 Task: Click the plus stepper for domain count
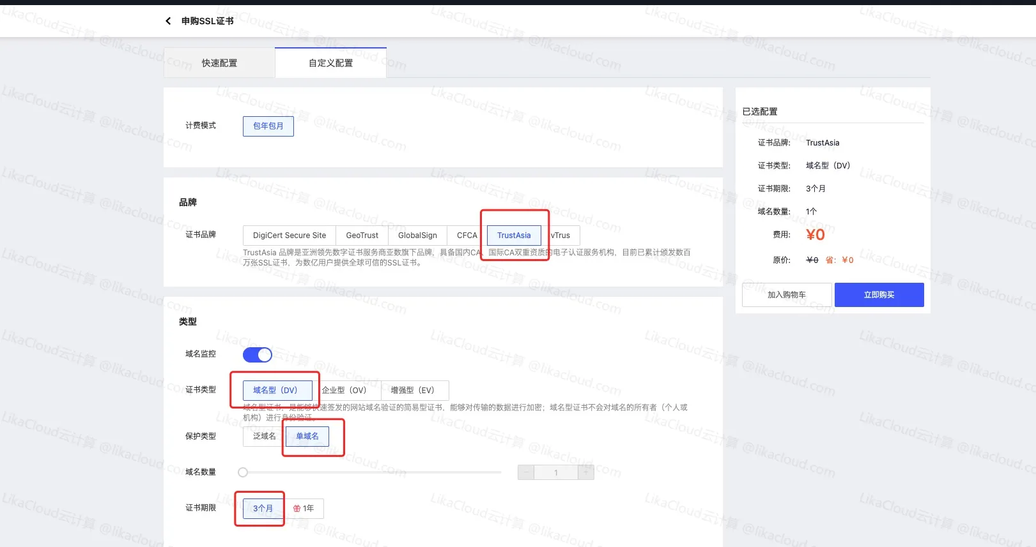[x=585, y=472]
